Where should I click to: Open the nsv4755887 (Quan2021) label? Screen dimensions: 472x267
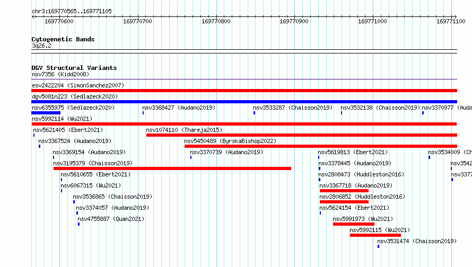111,219
